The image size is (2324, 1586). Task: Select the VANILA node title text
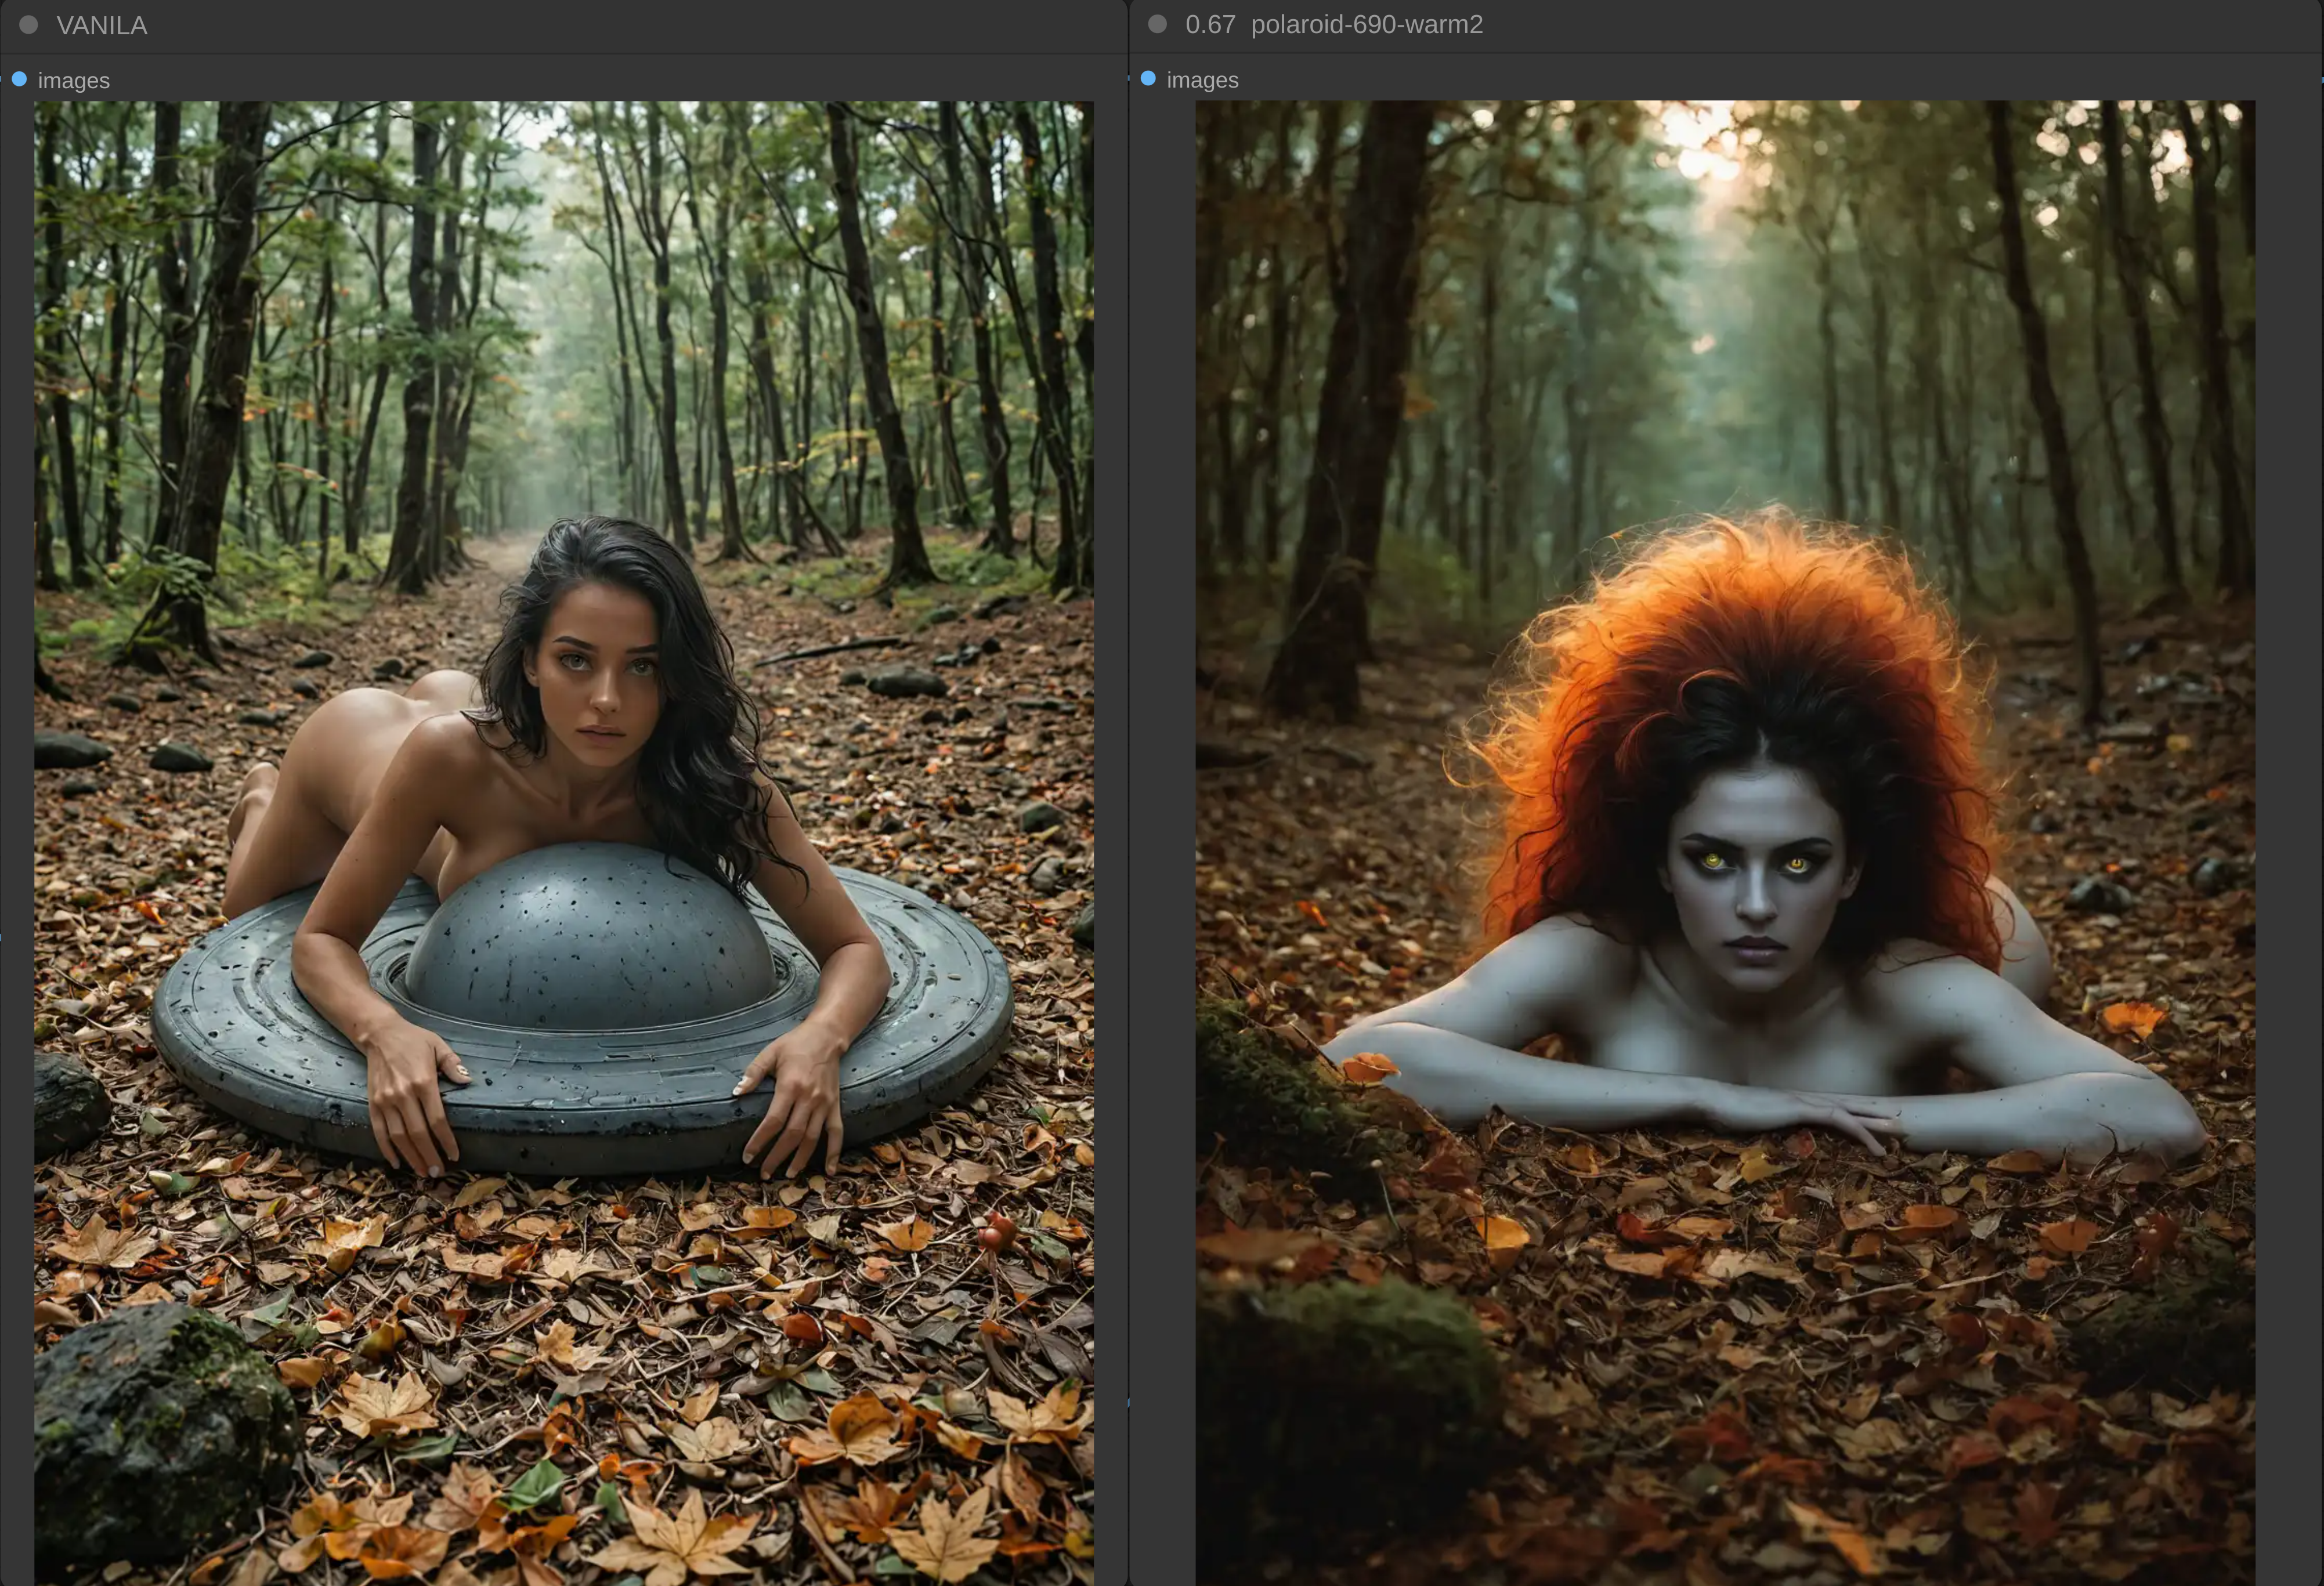101,25
